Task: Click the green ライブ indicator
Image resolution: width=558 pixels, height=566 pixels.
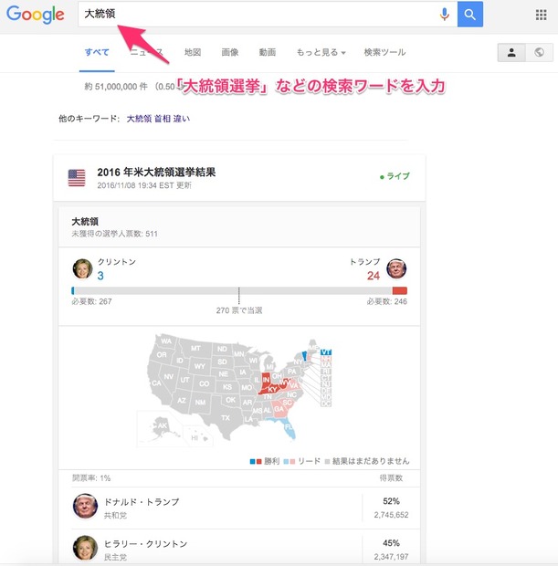Action: tap(395, 176)
